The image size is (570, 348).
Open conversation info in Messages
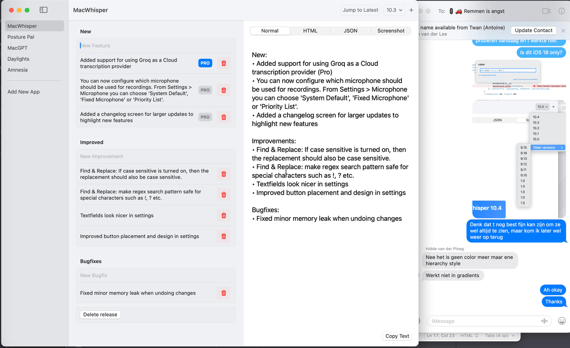tap(561, 11)
